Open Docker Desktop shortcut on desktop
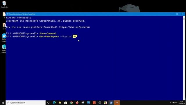186x105 pixels. [x=4, y=38]
